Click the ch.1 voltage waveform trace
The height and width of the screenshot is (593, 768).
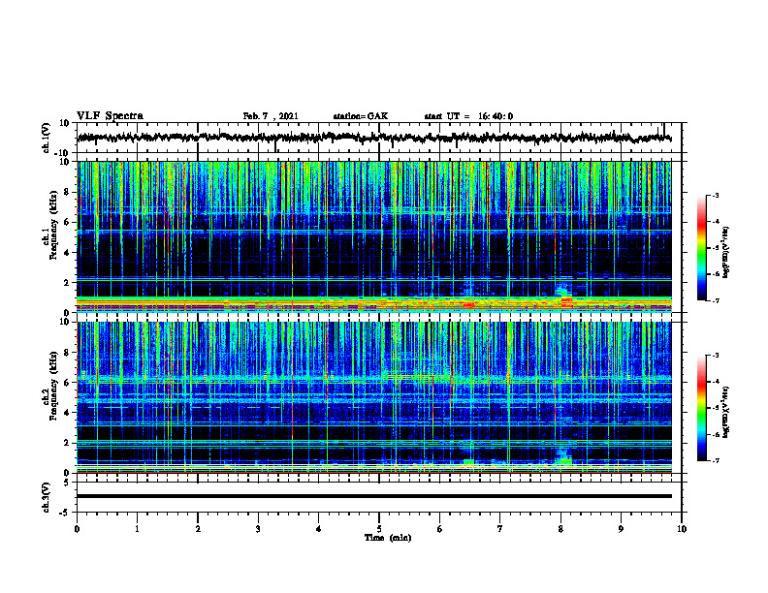point(374,138)
